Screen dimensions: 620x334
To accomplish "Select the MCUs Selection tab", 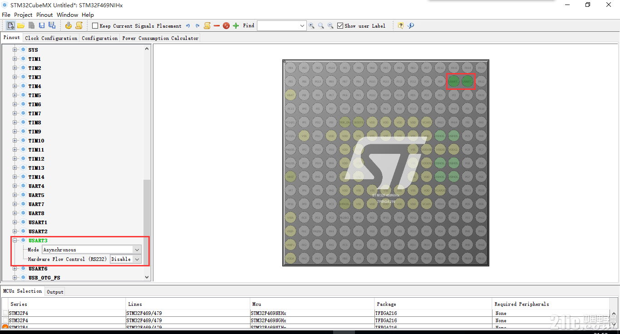I will 22,291.
